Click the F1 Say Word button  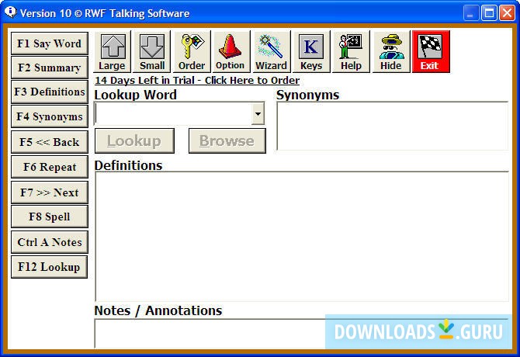coord(50,43)
